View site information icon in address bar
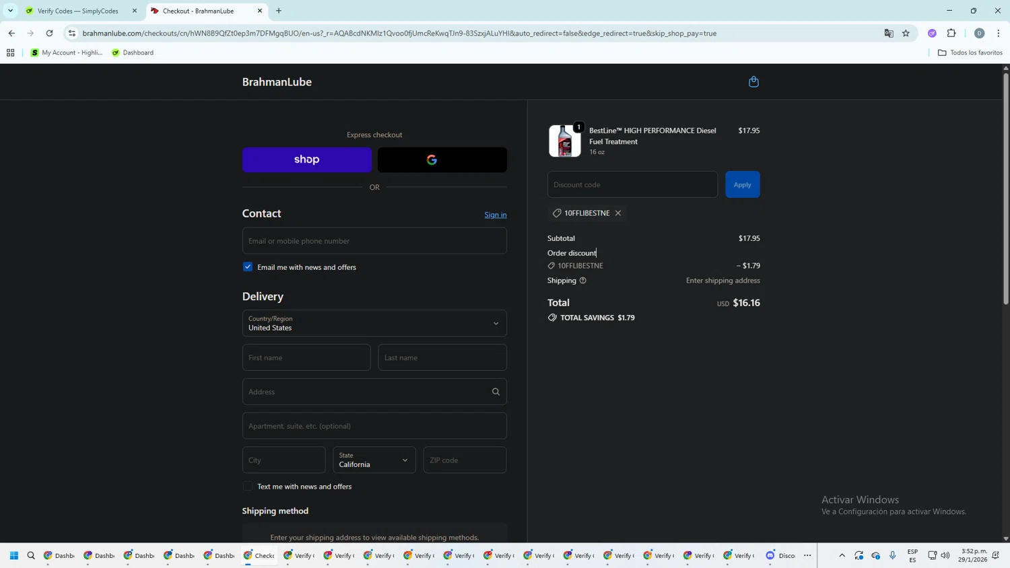Viewport: 1010px width, 568px height. [72, 33]
